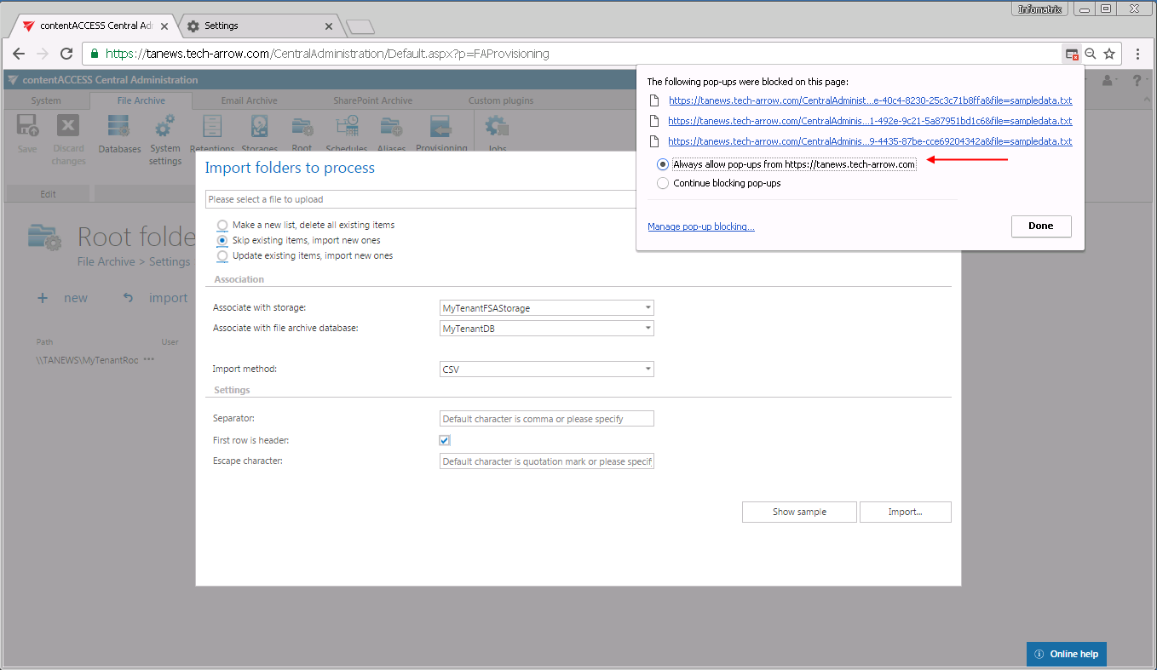Bookmark this page with the star icon
The image size is (1157, 670).
pos(1109,54)
